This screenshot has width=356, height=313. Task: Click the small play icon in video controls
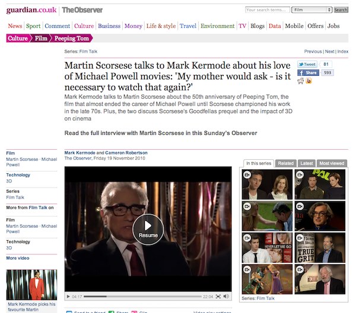point(68,296)
